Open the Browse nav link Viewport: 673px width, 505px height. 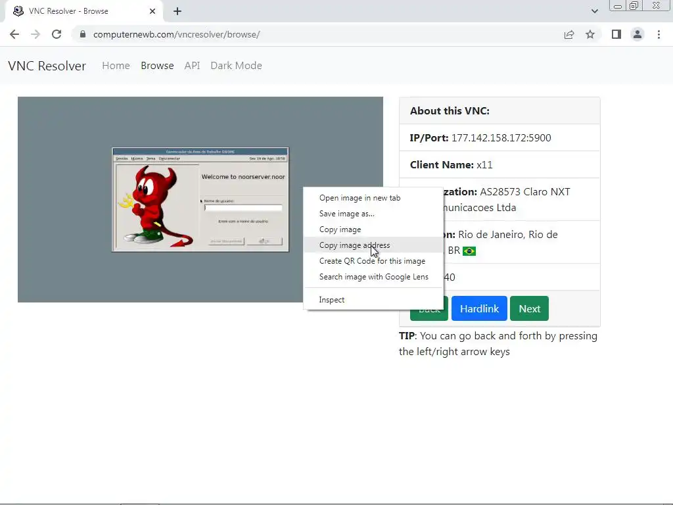click(x=157, y=66)
